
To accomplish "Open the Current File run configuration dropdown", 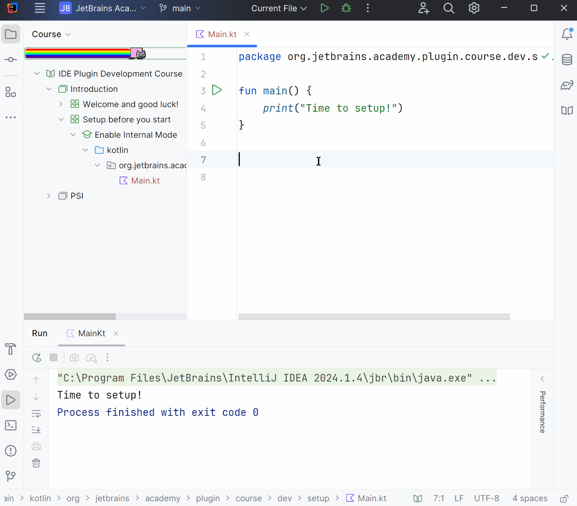I will click(278, 8).
